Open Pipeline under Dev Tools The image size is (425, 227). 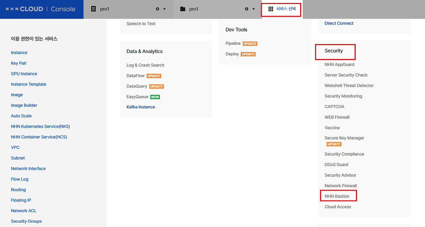(233, 43)
